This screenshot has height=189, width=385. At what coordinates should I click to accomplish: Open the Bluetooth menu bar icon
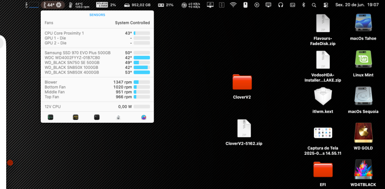tap(303, 5)
